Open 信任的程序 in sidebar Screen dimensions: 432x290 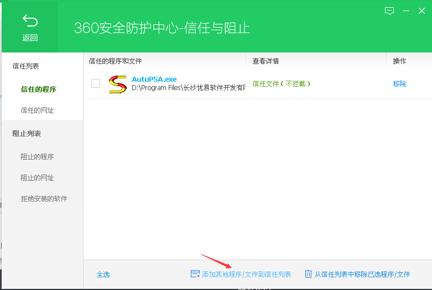(39, 89)
